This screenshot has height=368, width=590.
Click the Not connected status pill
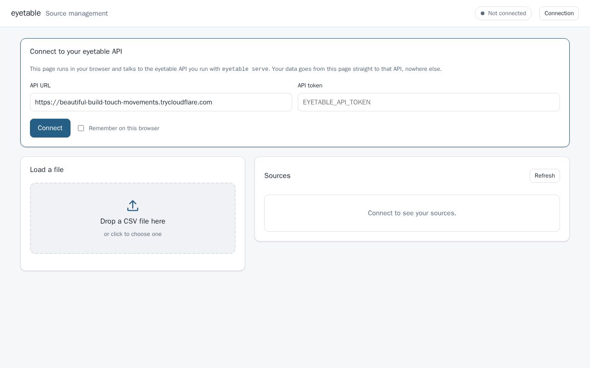click(x=503, y=13)
